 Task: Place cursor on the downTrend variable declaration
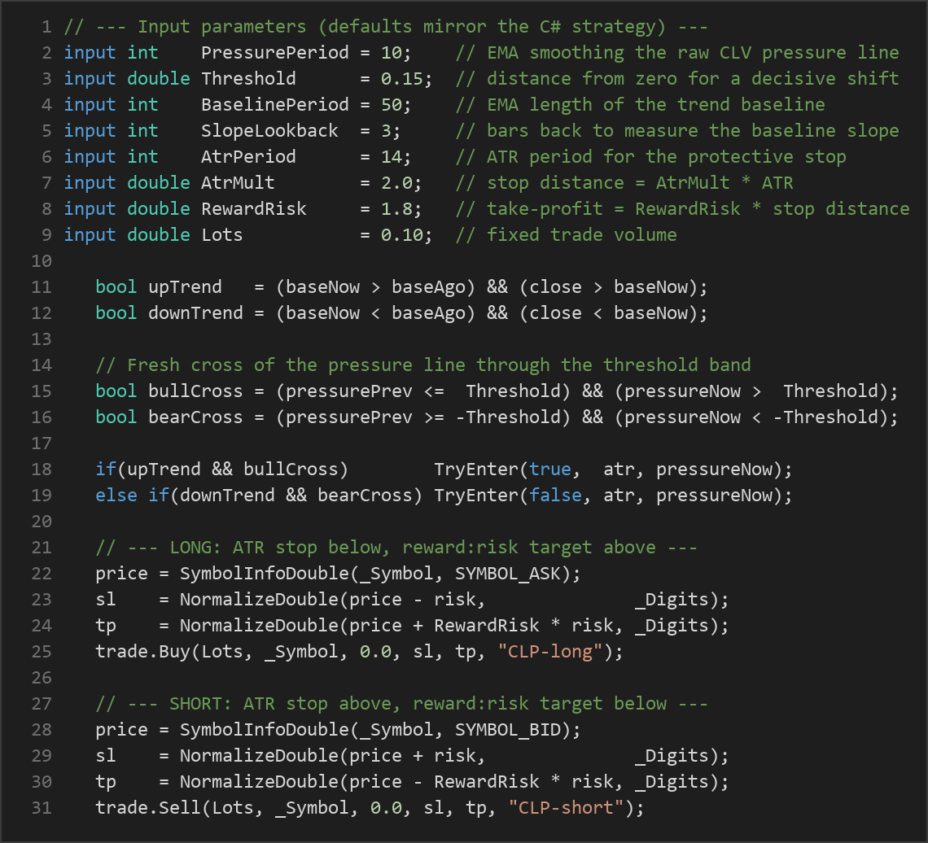195,313
